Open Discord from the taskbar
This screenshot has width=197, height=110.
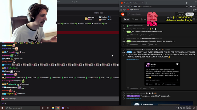(63, 108)
